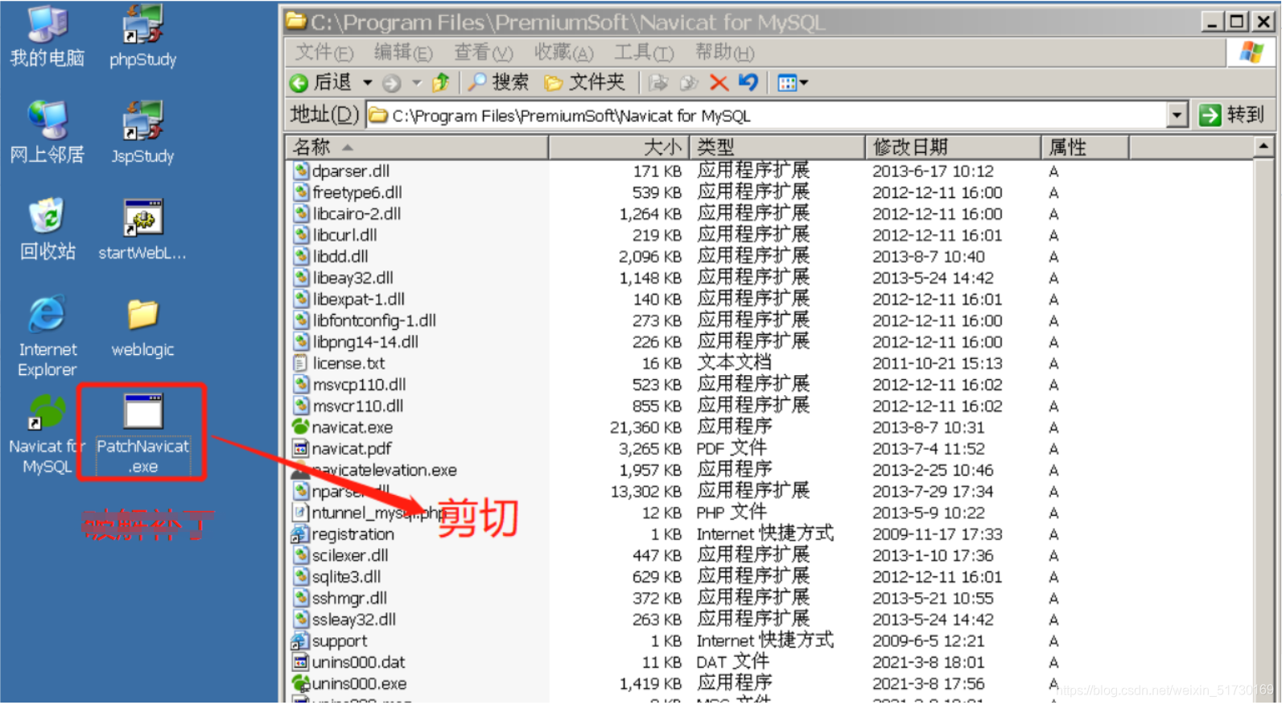Select the weblogic folder on the desktop
This screenshot has height=705, width=1282.
tap(143, 327)
